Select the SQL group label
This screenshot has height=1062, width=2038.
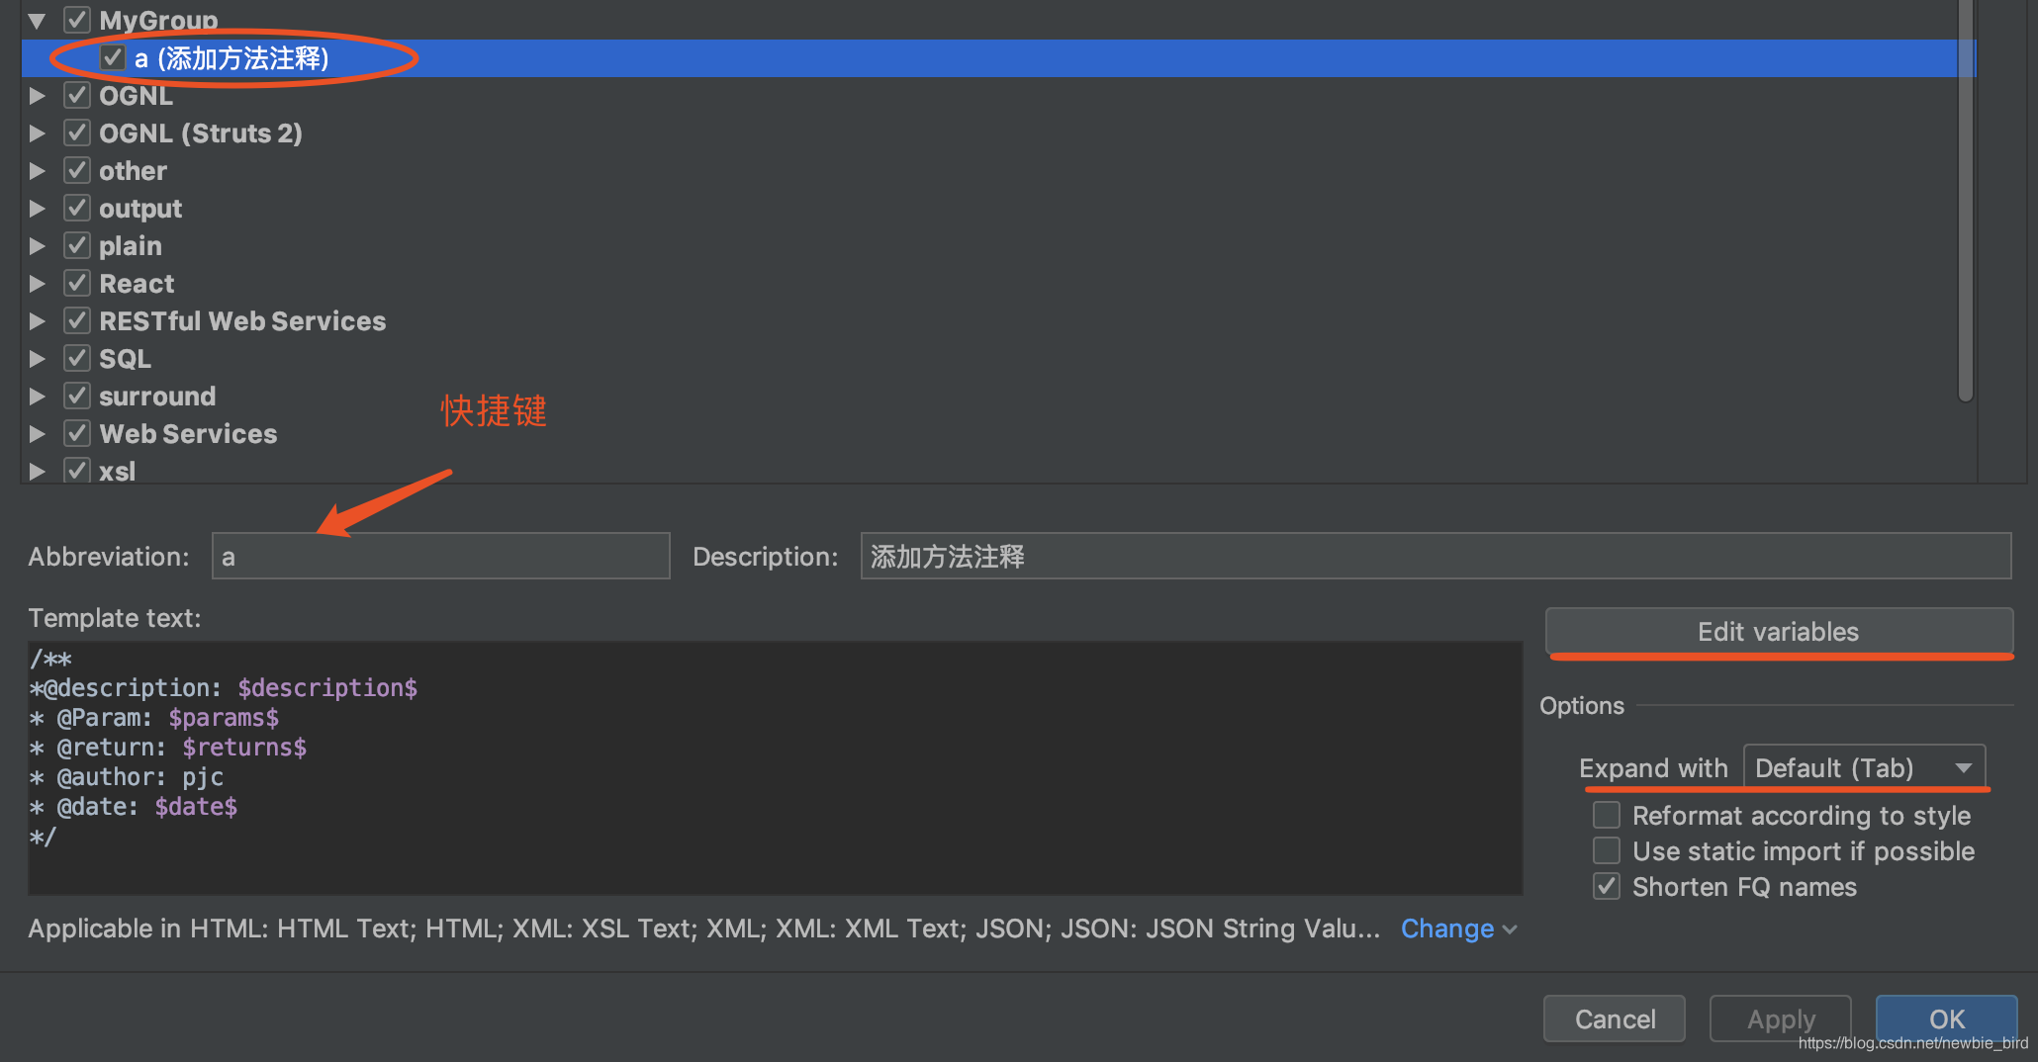(x=126, y=359)
